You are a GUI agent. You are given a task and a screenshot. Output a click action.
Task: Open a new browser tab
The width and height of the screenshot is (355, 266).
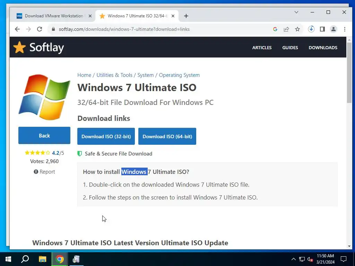click(x=186, y=16)
